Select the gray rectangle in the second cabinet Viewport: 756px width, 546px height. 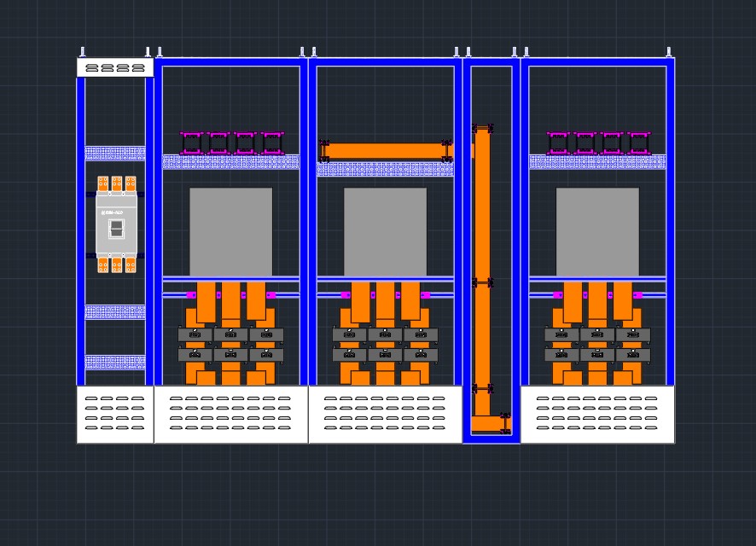point(231,232)
